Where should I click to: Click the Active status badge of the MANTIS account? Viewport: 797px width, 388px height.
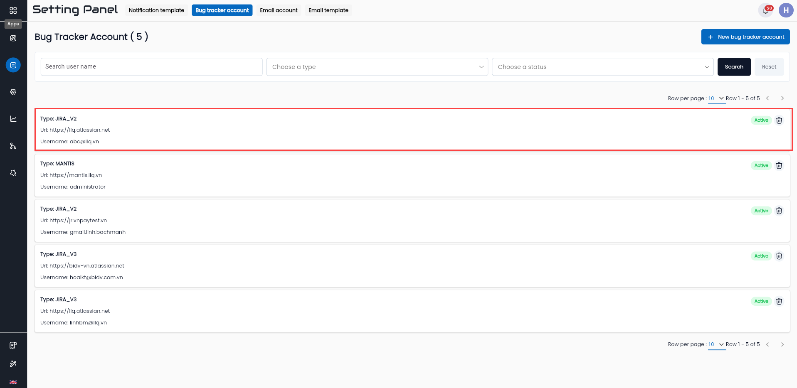[761, 165]
